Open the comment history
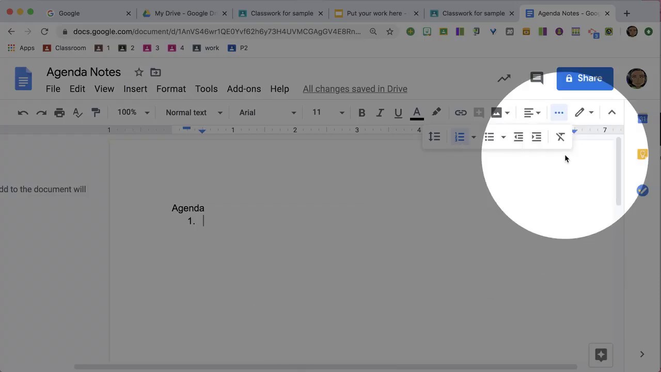 click(537, 79)
